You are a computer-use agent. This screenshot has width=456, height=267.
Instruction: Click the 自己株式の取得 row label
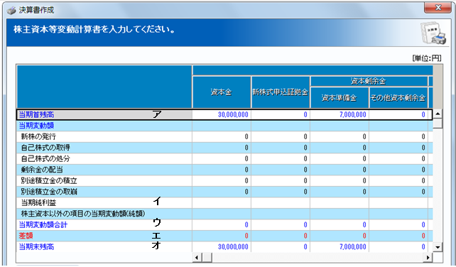(104, 148)
